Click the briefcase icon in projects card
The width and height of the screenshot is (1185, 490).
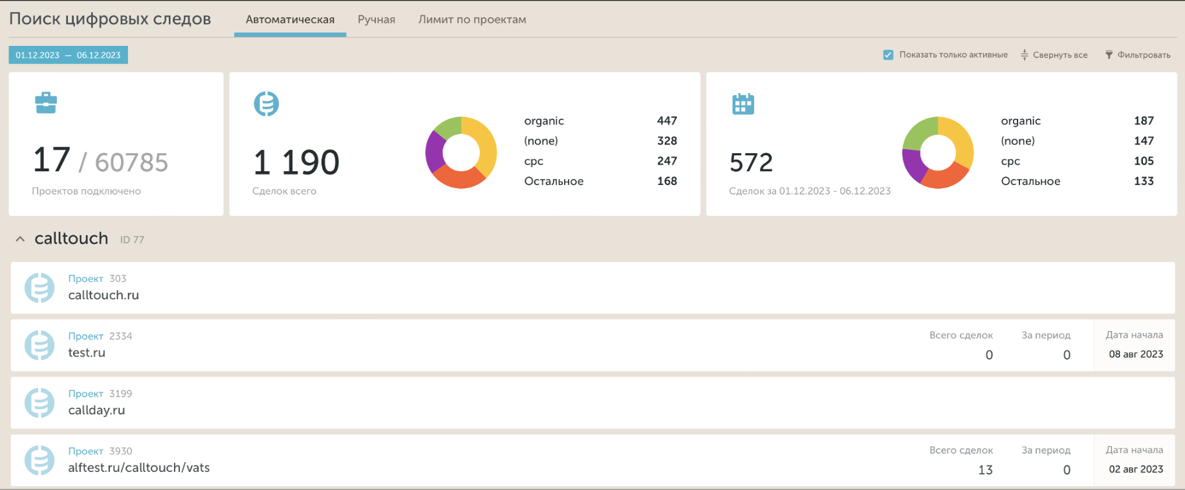pyautogui.click(x=46, y=103)
